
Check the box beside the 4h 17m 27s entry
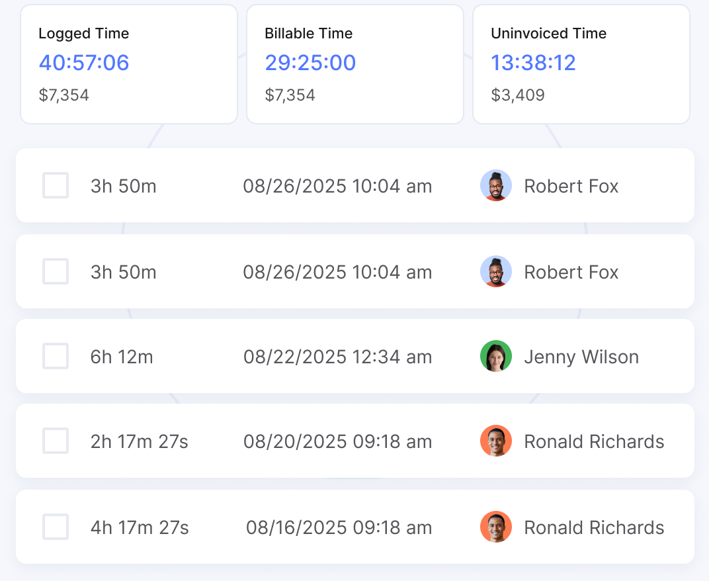click(56, 527)
